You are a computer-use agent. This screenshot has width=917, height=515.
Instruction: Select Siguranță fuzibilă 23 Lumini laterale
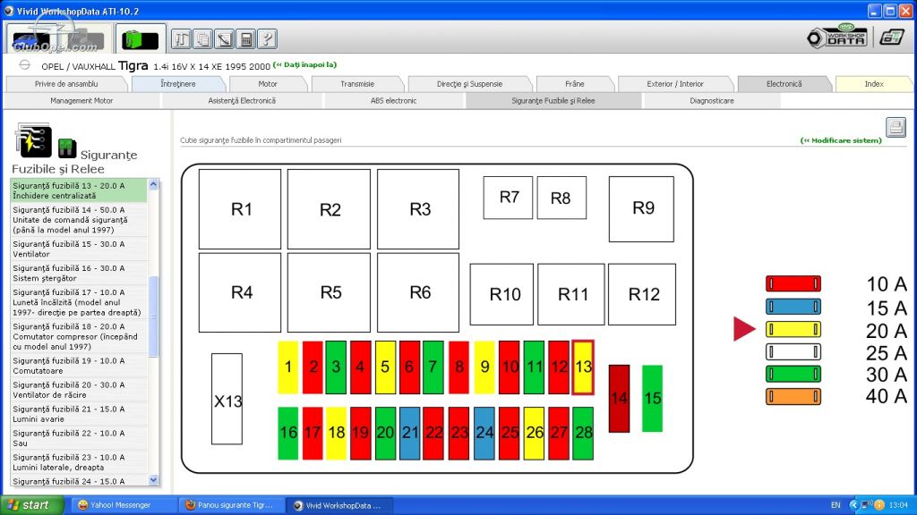[x=79, y=462]
